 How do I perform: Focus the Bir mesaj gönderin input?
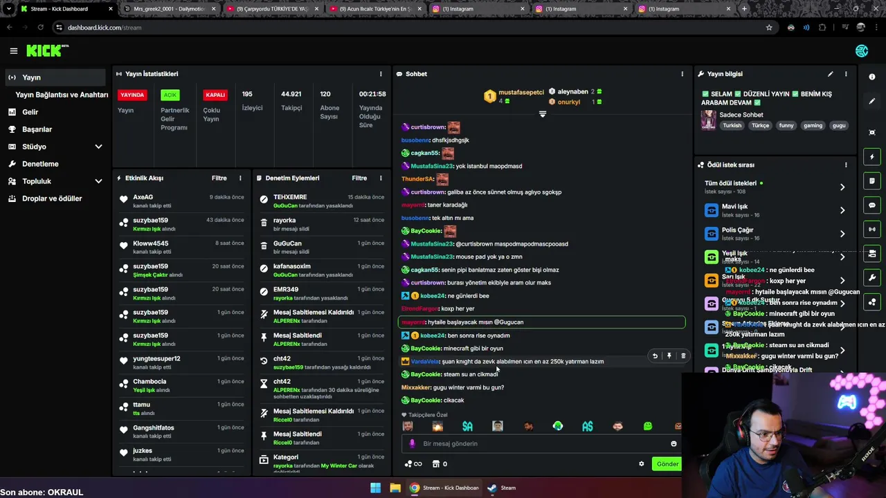pyautogui.click(x=540, y=443)
